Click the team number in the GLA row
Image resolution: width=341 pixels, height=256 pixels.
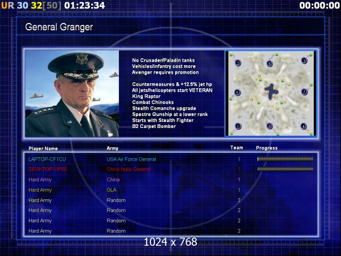[239, 190]
